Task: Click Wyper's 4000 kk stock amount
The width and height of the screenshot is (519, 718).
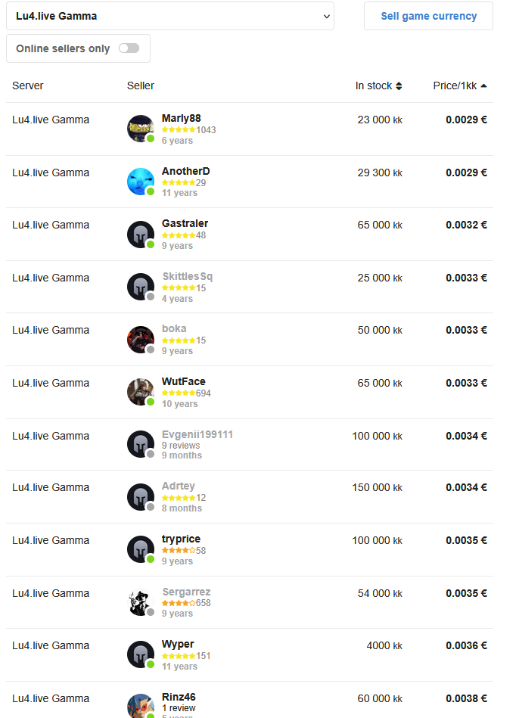Action: (384, 645)
